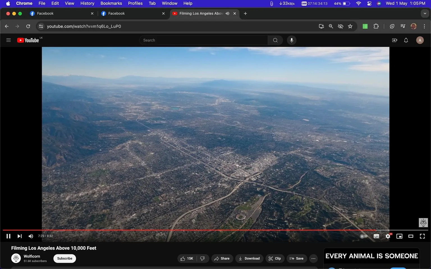The width and height of the screenshot is (431, 269).
Task: Switch to miniplayer mode
Action: [x=399, y=236]
